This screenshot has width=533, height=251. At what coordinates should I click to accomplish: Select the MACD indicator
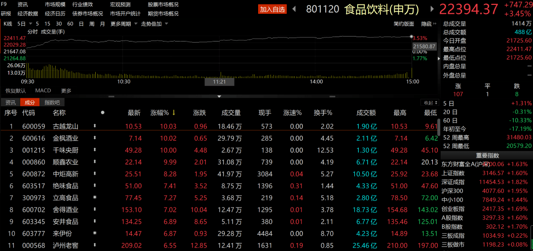43,91
